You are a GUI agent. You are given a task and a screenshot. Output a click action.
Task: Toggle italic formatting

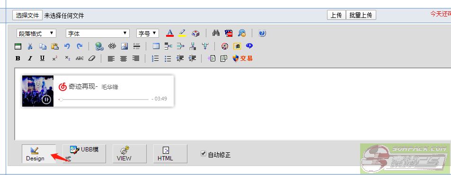point(30,58)
